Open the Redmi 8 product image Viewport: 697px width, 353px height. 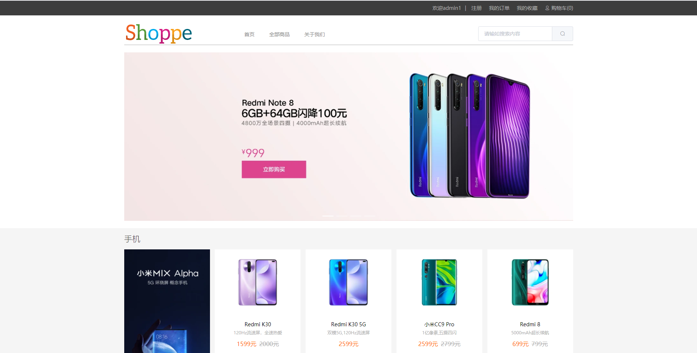530,282
